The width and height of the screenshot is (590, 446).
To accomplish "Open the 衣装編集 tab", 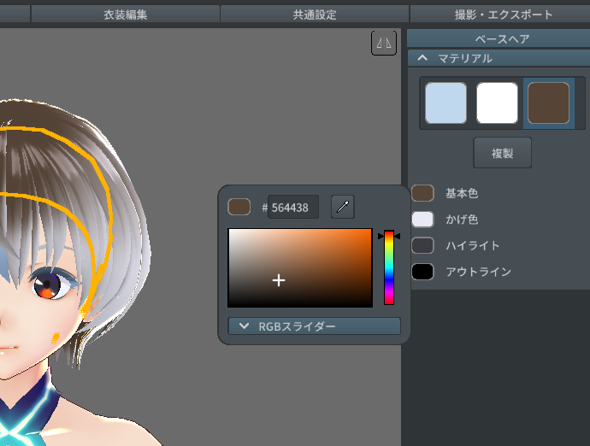I will [125, 14].
